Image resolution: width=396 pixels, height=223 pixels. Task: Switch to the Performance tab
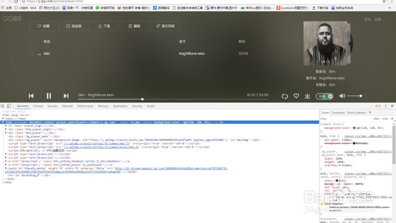coord(86,106)
